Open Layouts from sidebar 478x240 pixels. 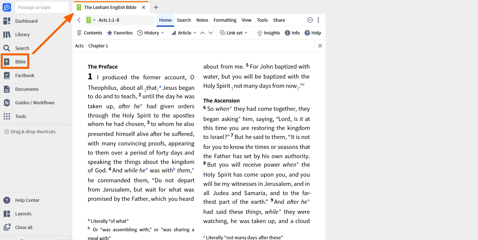(18, 214)
